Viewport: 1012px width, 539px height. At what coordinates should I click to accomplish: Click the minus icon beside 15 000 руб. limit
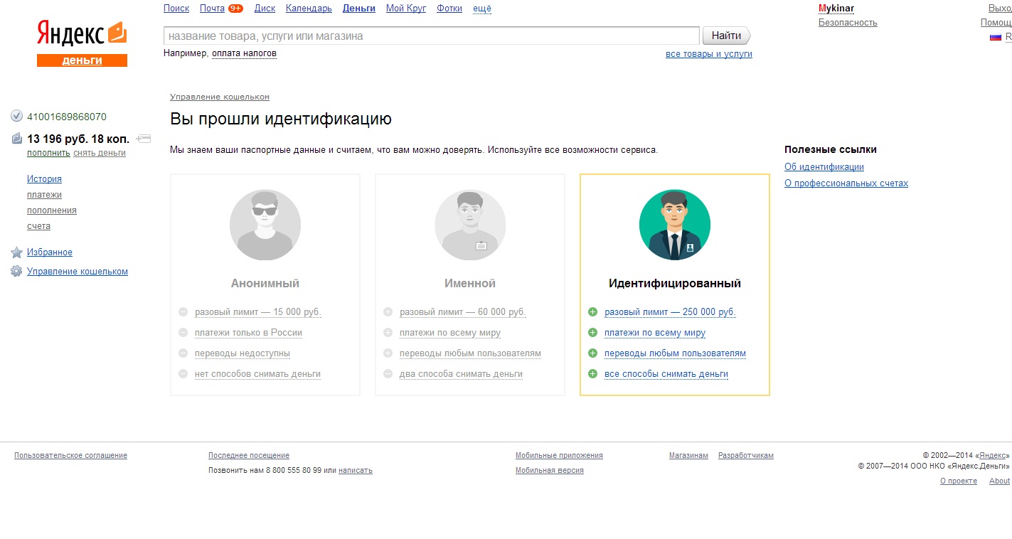pos(183,312)
